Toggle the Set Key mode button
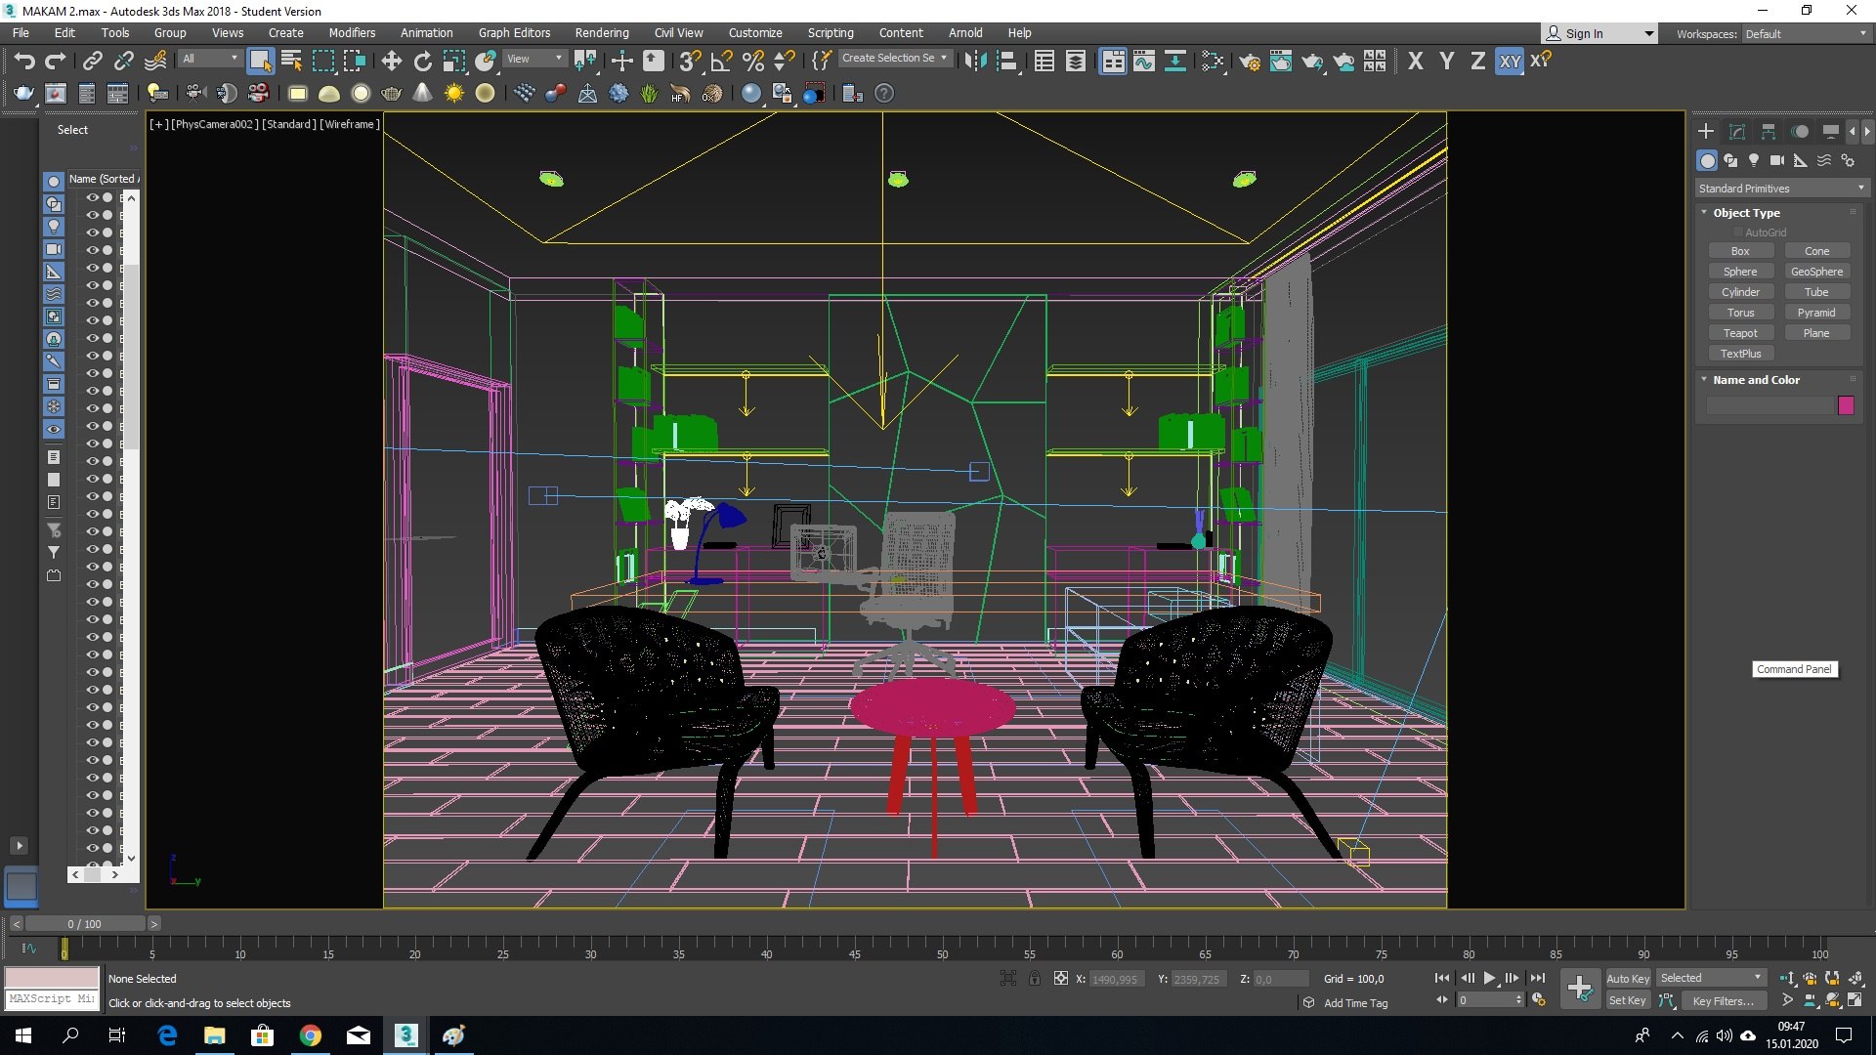 coord(1628,1000)
